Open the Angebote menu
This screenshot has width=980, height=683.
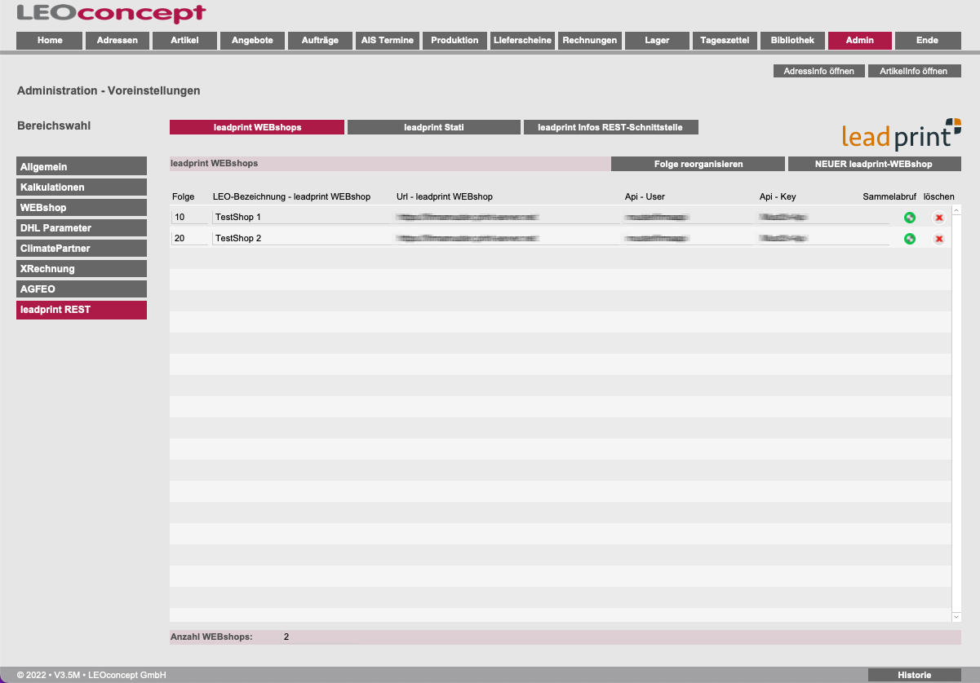click(252, 41)
